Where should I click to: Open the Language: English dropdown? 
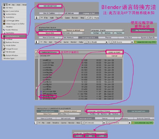[108, 30]
